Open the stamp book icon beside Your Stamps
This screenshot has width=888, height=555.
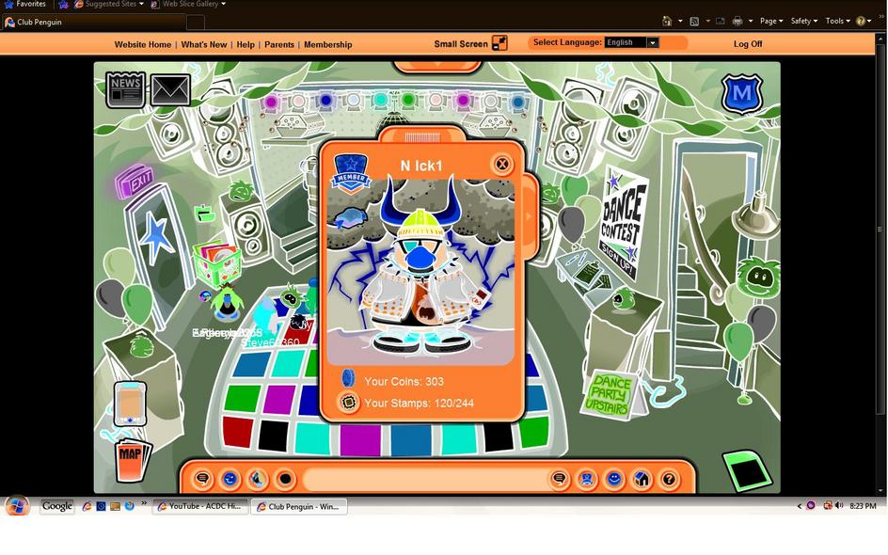click(x=348, y=402)
